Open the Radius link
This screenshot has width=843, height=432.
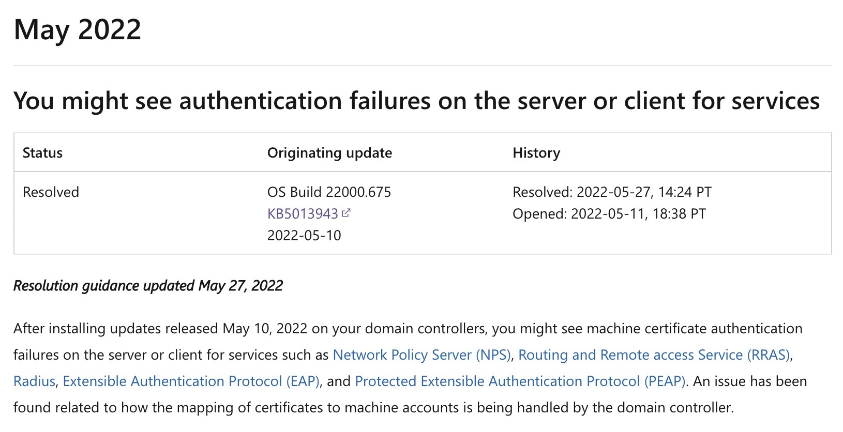pos(34,381)
